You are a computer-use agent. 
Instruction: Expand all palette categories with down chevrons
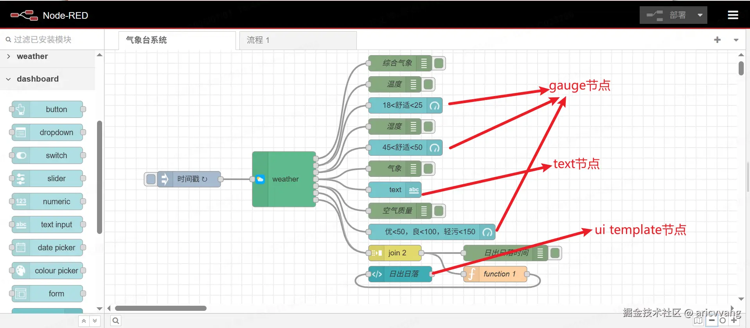tap(95, 321)
